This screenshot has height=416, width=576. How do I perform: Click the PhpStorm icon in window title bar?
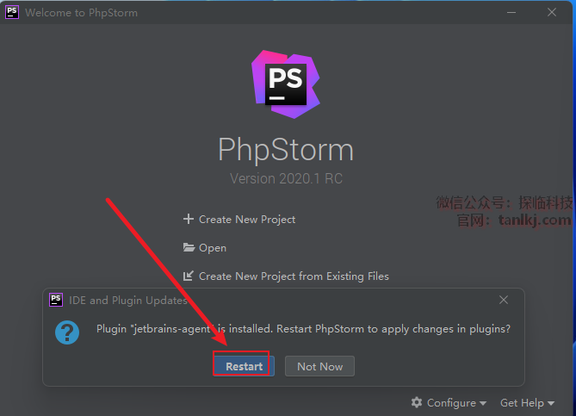[x=13, y=13]
